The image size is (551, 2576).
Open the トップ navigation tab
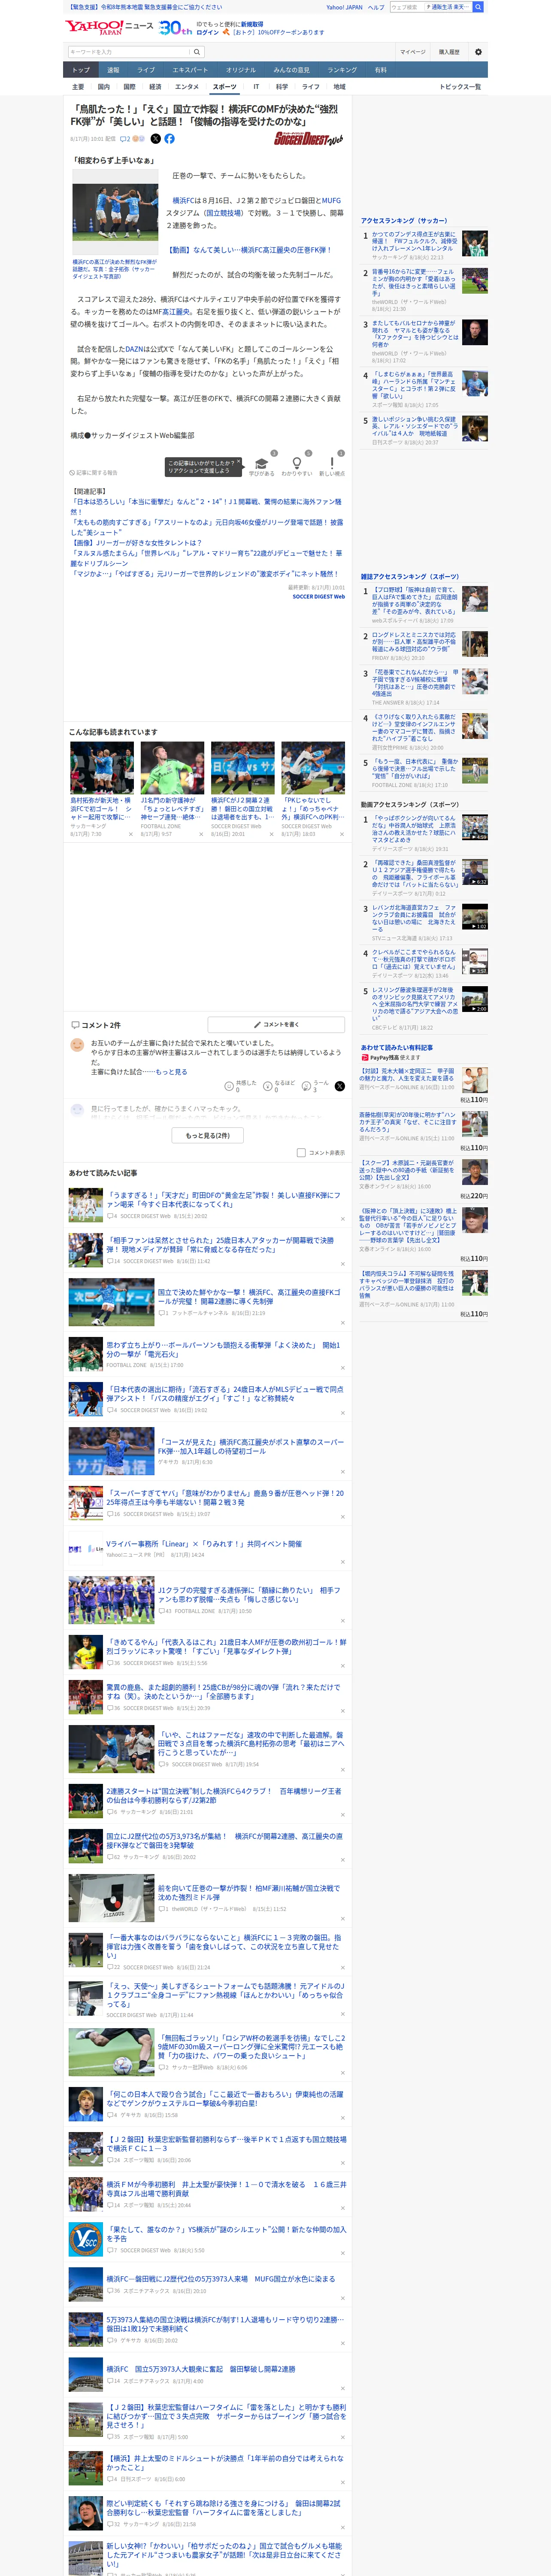(x=81, y=70)
